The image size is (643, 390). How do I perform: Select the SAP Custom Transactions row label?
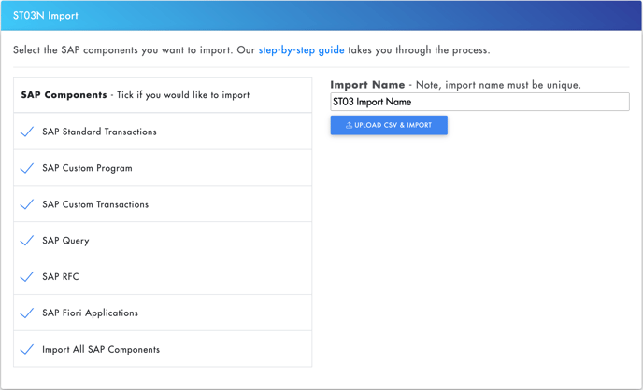pos(95,204)
